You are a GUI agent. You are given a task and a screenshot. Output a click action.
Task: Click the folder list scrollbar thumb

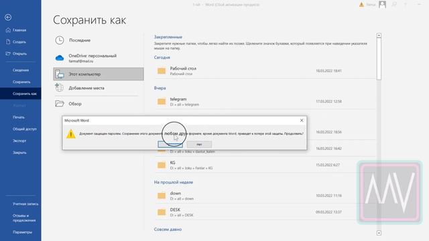click(x=379, y=59)
